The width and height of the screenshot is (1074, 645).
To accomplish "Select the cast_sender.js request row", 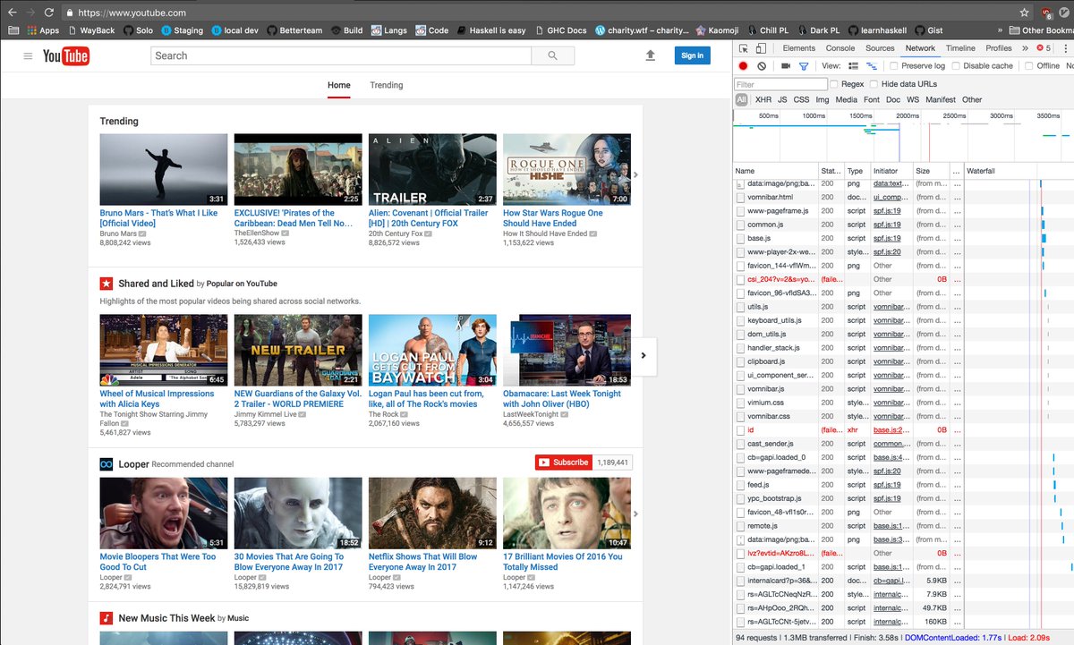I will [903, 444].
